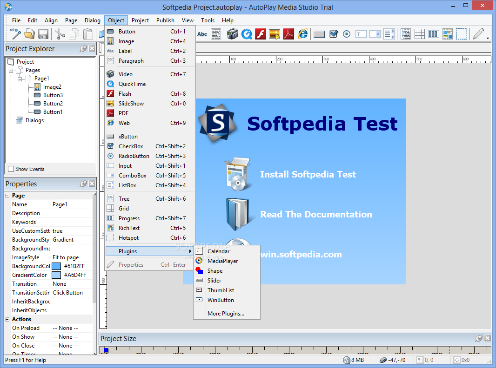
Task: Collapse the Page properties section
Action: [x=7, y=196]
